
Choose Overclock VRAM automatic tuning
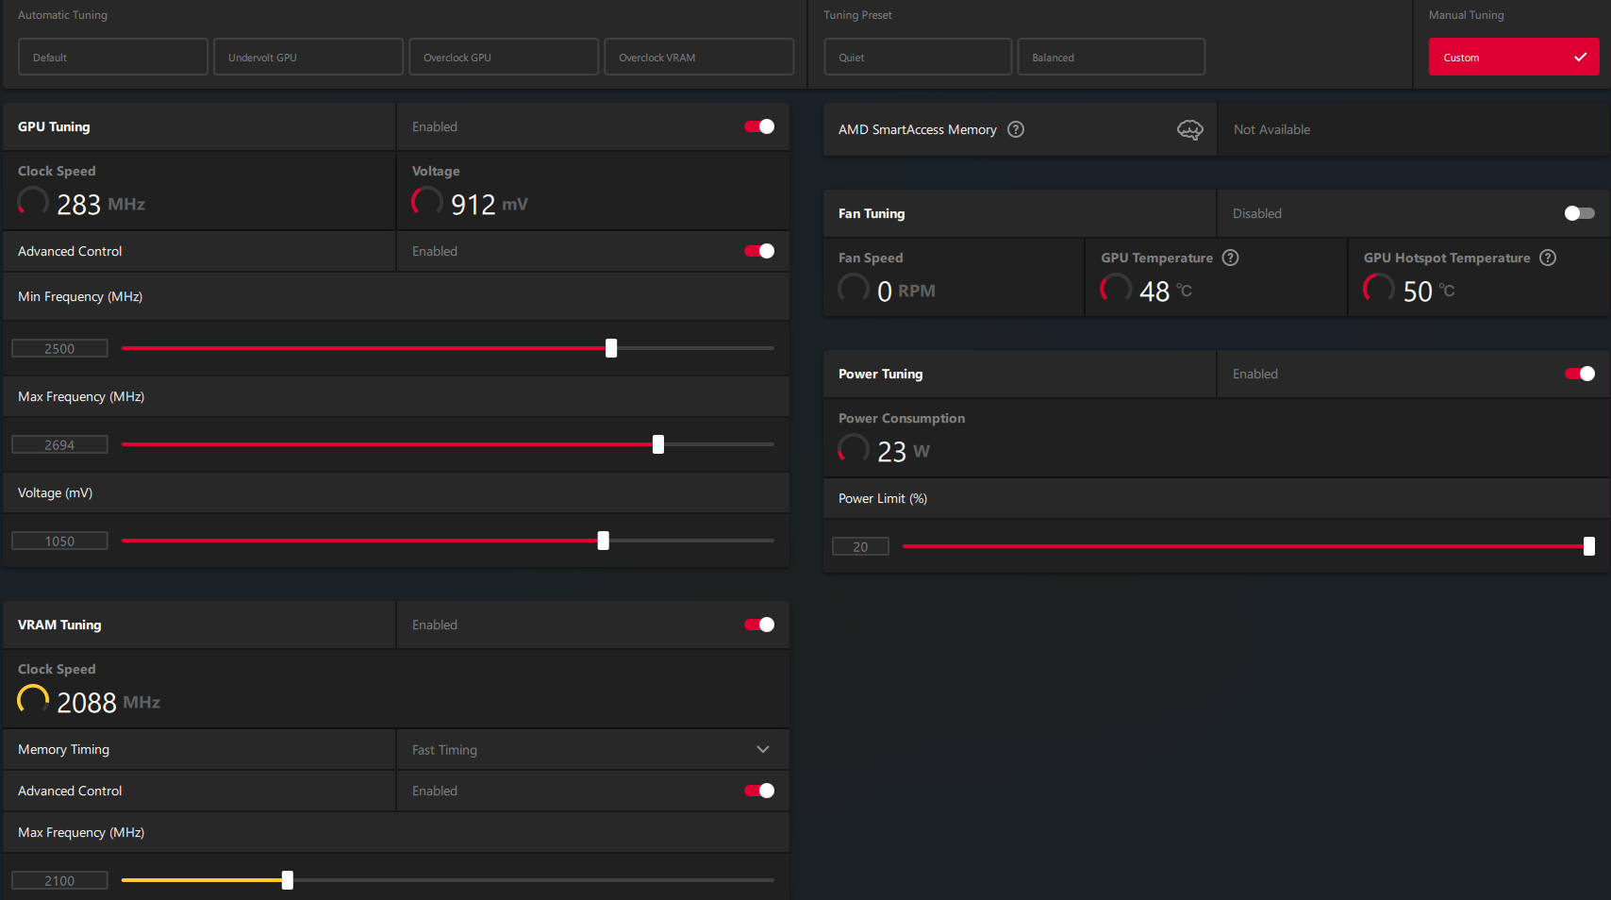[699, 57]
